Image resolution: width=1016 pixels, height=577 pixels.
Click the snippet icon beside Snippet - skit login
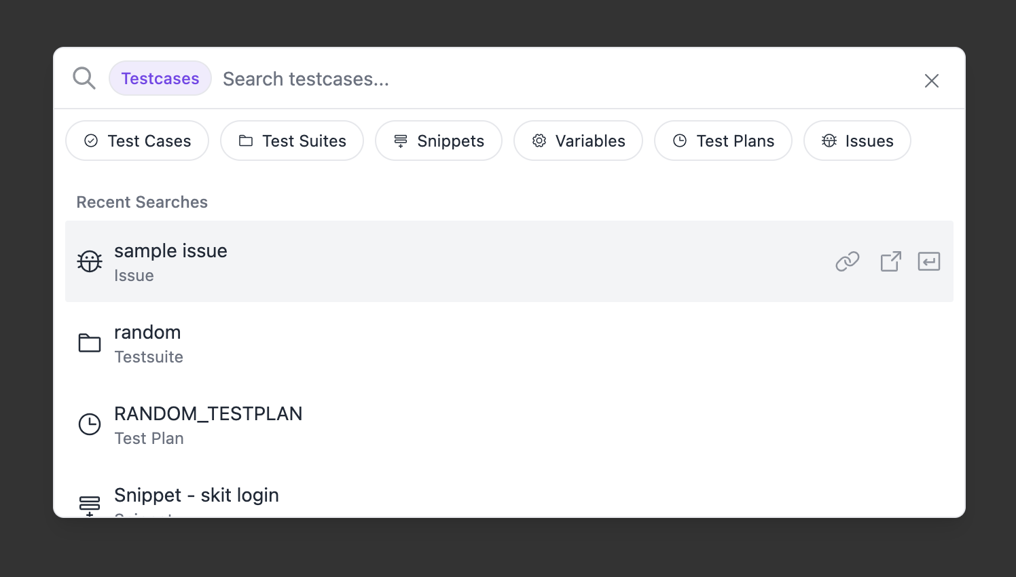(x=89, y=505)
